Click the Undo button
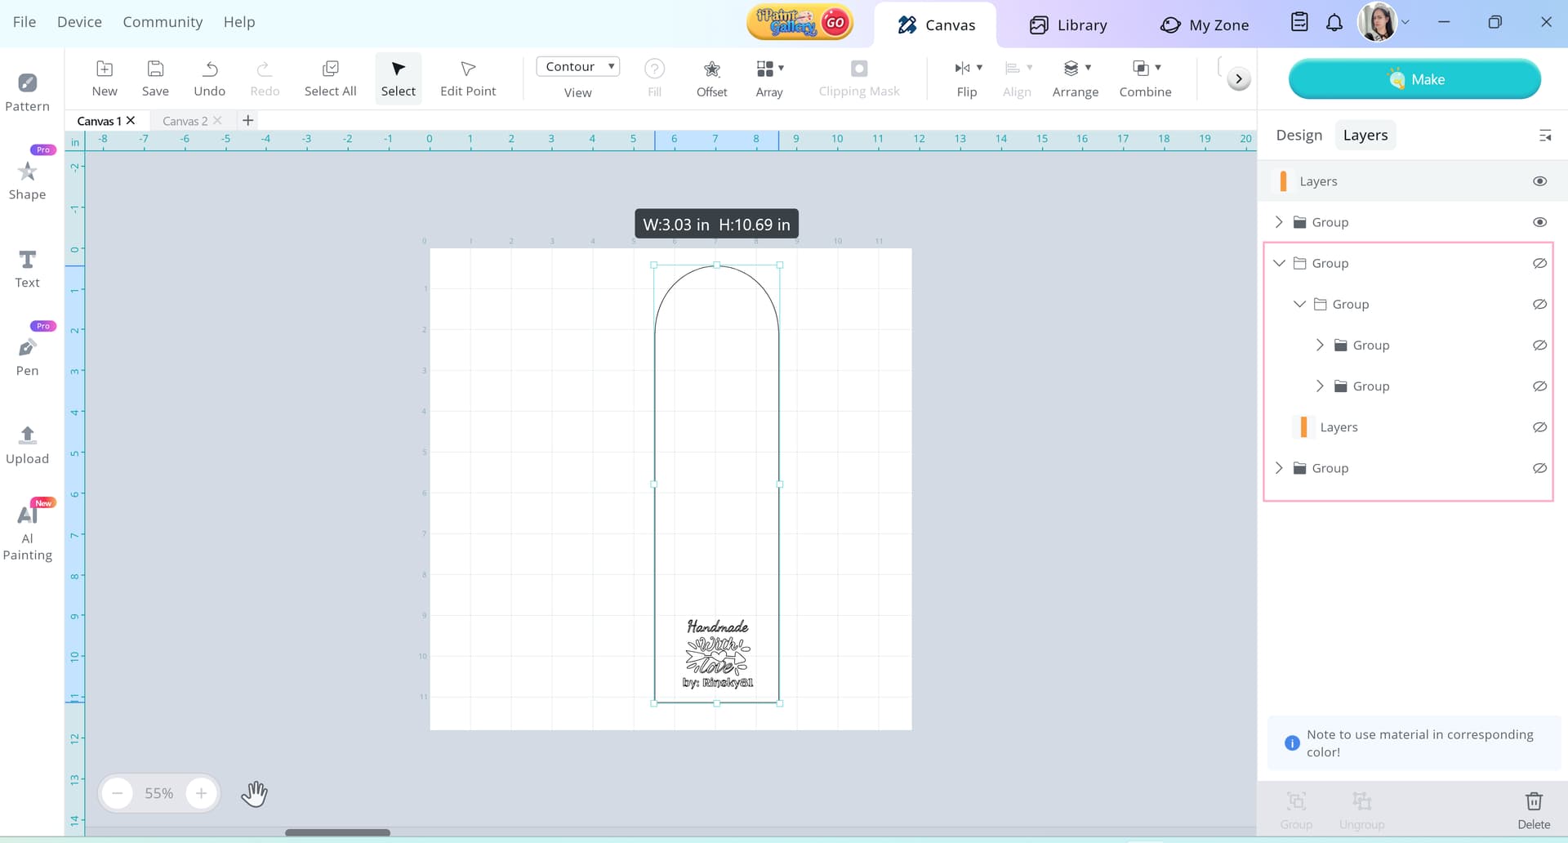 pos(209,78)
